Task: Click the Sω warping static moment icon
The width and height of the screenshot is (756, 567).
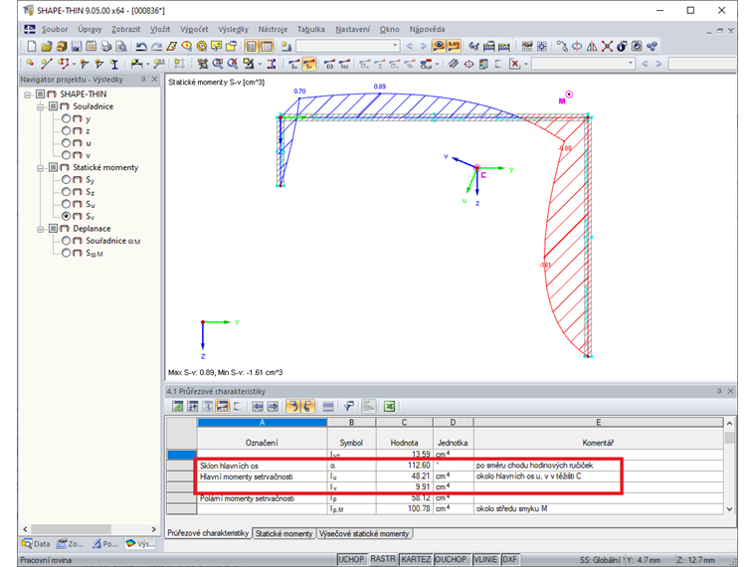Action: [x=344, y=64]
